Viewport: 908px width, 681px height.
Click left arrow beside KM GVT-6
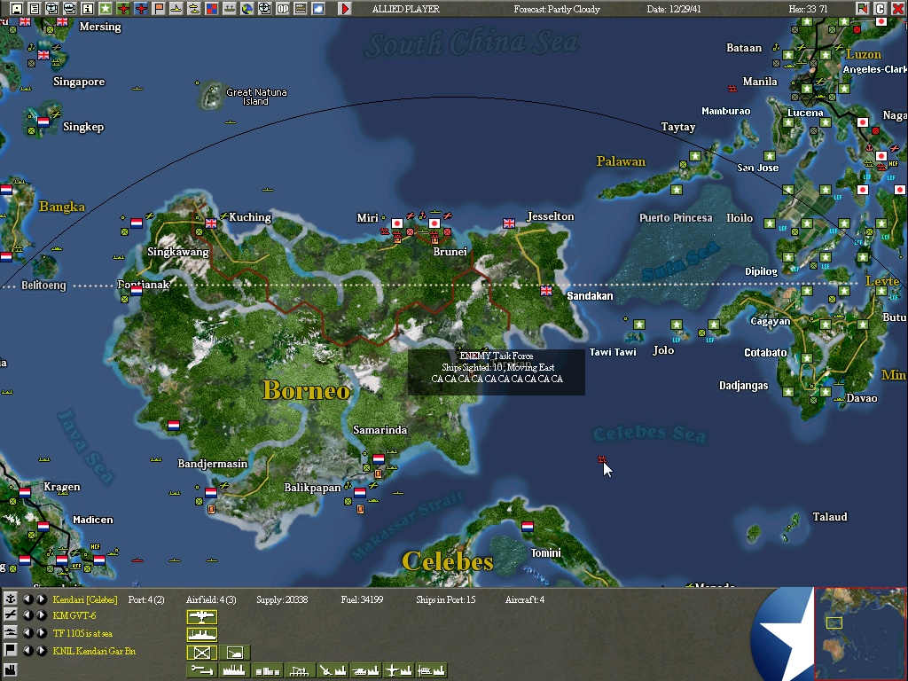[x=27, y=615]
